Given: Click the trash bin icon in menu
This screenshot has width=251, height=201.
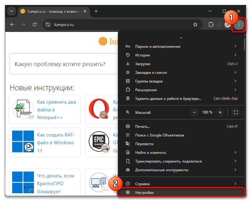Looking at the screenshot, I should (128, 99).
